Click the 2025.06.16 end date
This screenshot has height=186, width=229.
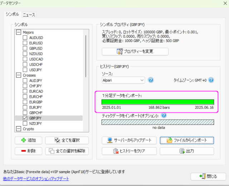pos(204,108)
